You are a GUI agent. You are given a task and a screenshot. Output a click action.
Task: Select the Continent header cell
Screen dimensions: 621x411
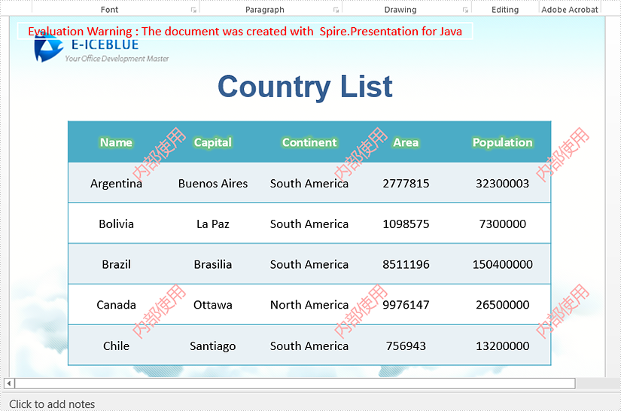[x=309, y=142]
